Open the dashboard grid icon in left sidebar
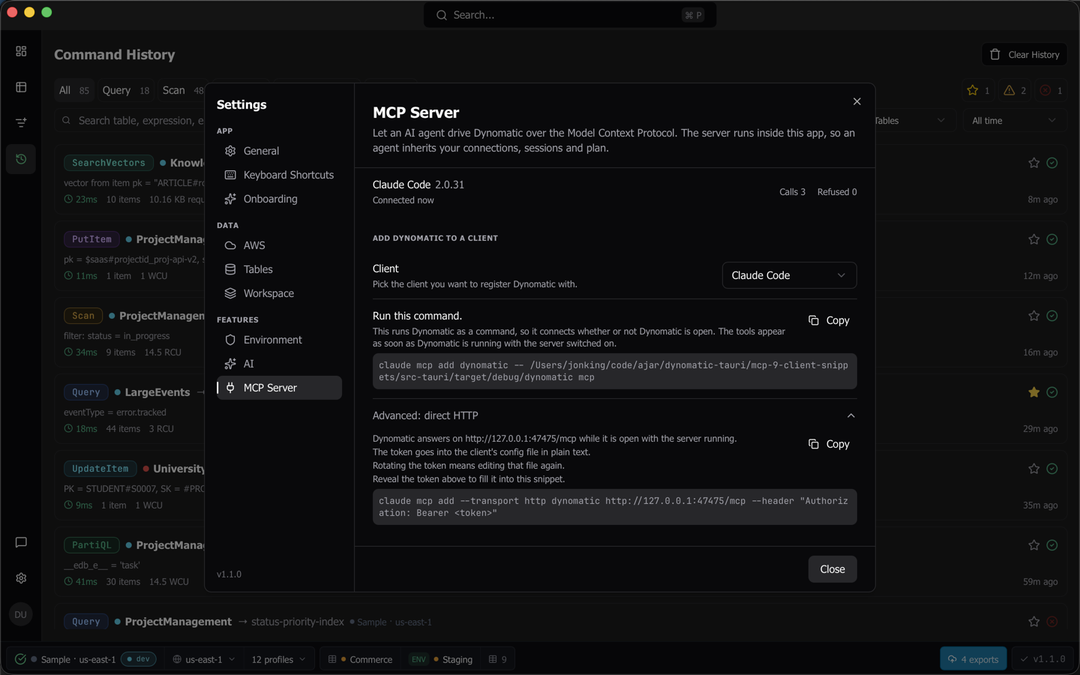The width and height of the screenshot is (1080, 675). tap(21, 51)
